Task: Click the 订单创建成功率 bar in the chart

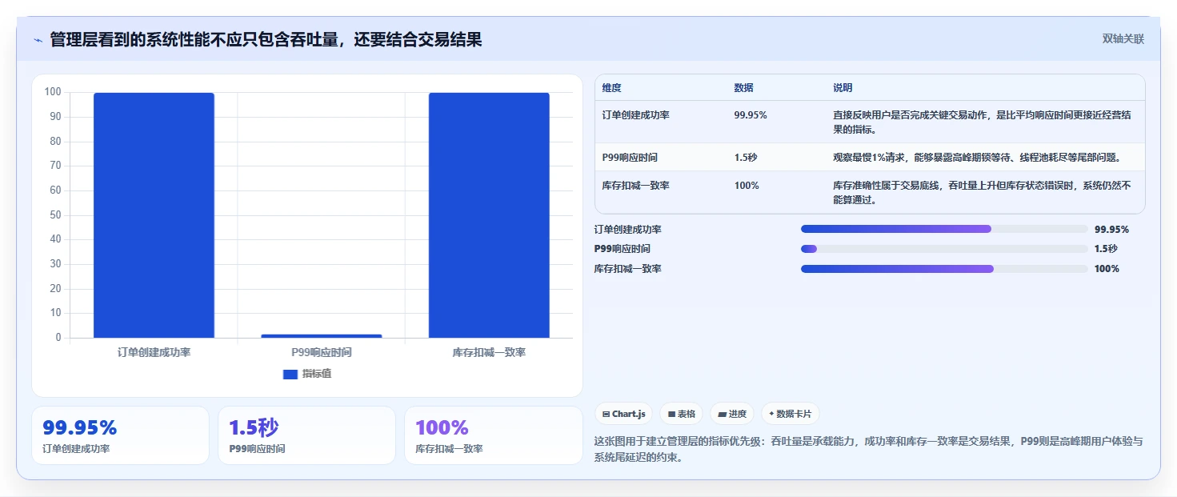Action: click(154, 215)
